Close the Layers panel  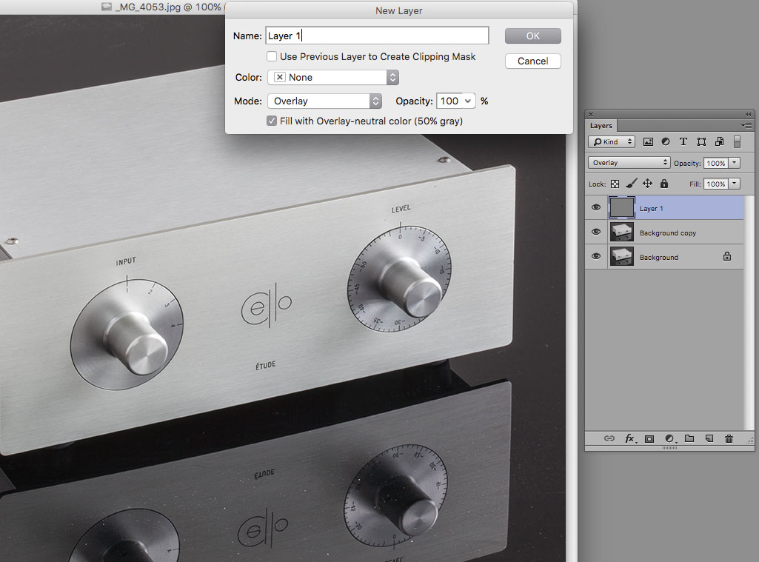click(591, 114)
